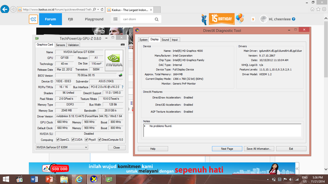Viewport: 328px width, 184px height.
Task: Expand the address bar search dropdown arrow
Action: [x=98, y=10]
